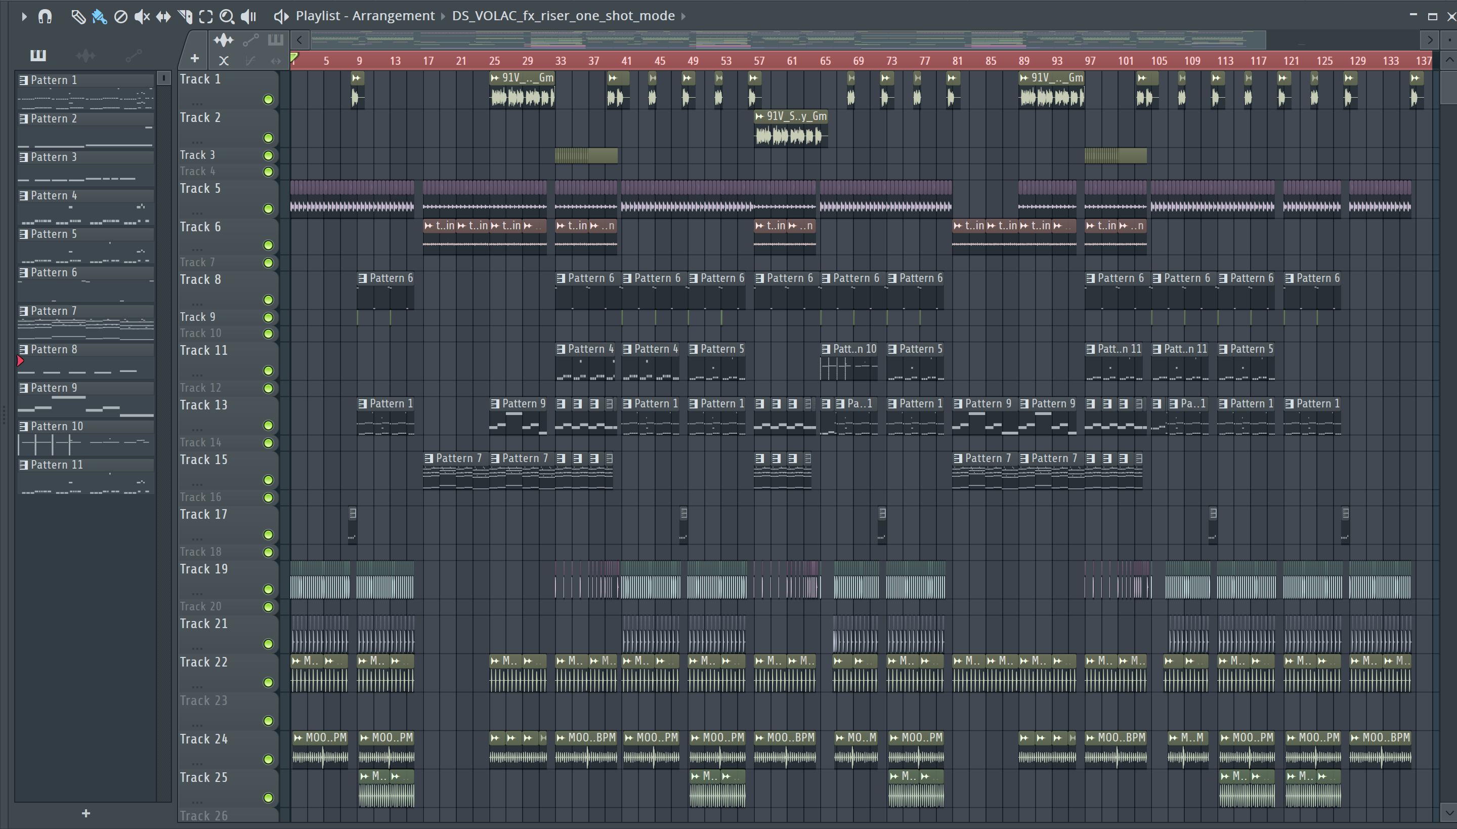Click bar 57 on the timeline ruler
This screenshot has width=1457, height=829.
[759, 61]
